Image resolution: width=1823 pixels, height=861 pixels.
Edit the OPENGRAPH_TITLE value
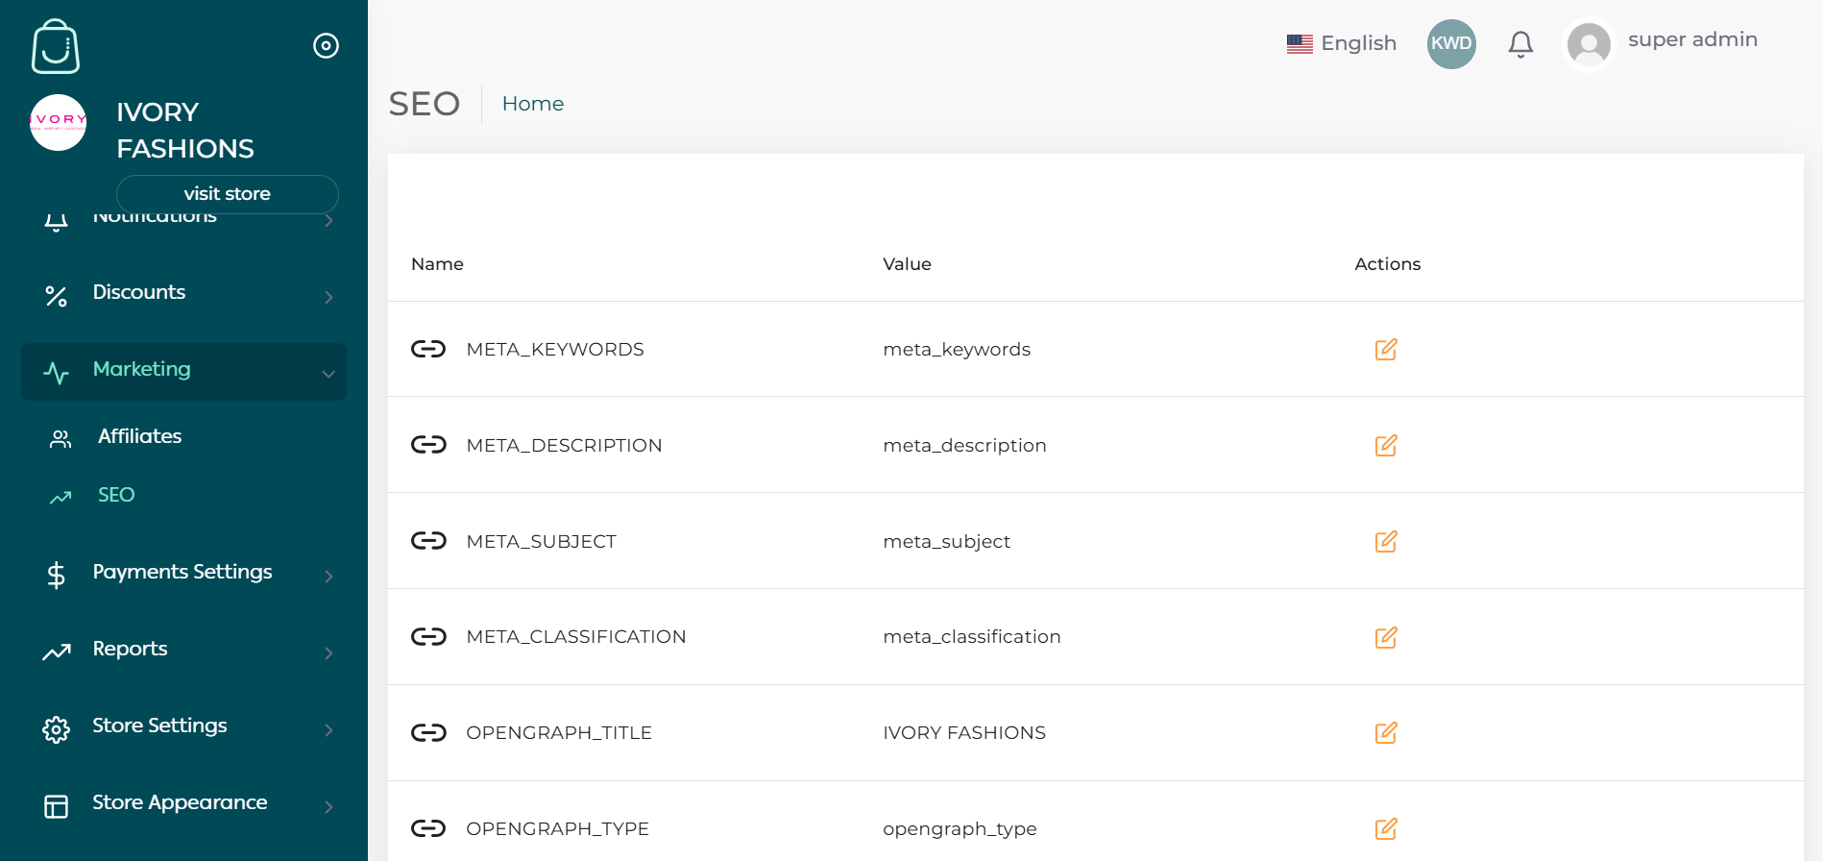coord(1385,732)
